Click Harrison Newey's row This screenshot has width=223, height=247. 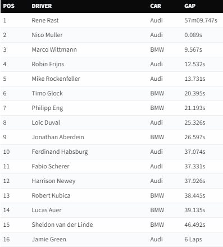point(112,181)
